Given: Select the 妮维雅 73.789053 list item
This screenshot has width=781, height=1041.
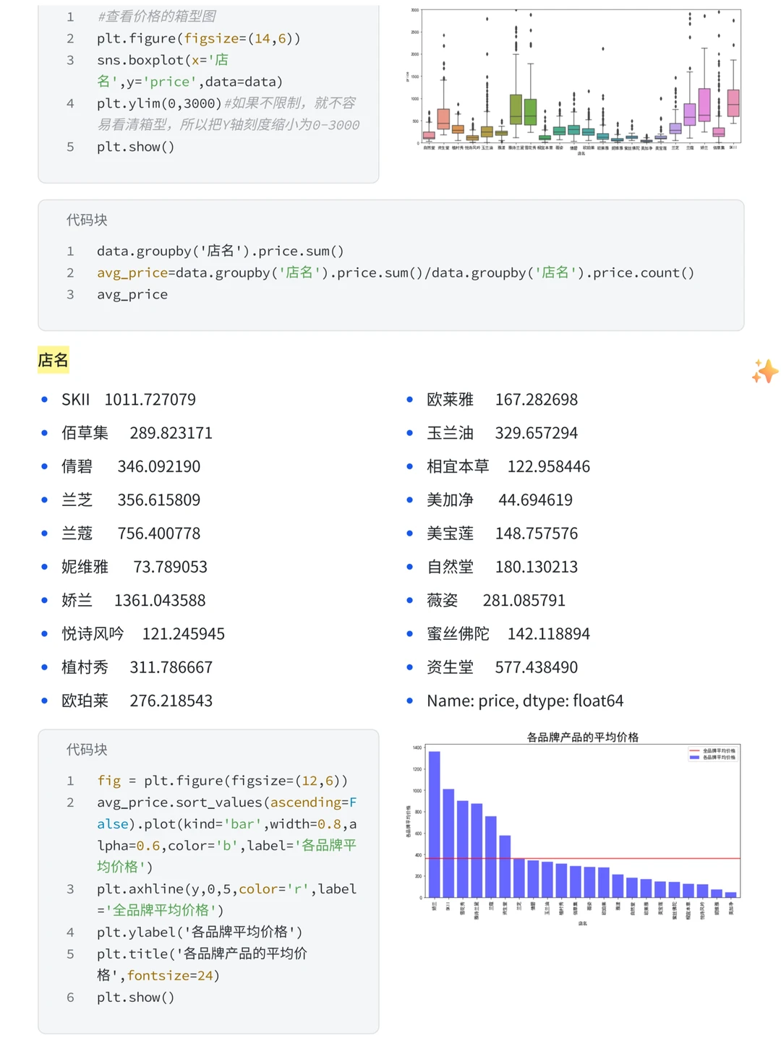Looking at the screenshot, I should coord(135,567).
